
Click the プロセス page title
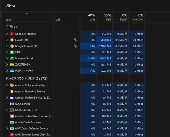[x=10, y=6]
